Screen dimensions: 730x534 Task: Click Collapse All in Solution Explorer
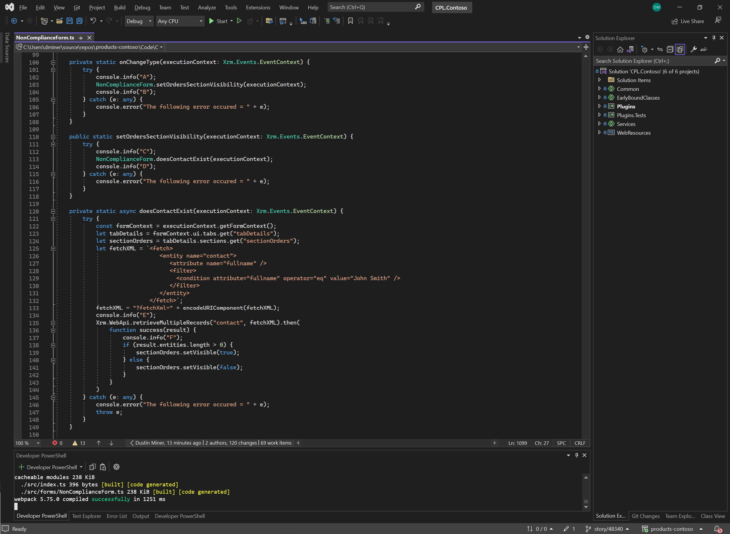pos(670,49)
